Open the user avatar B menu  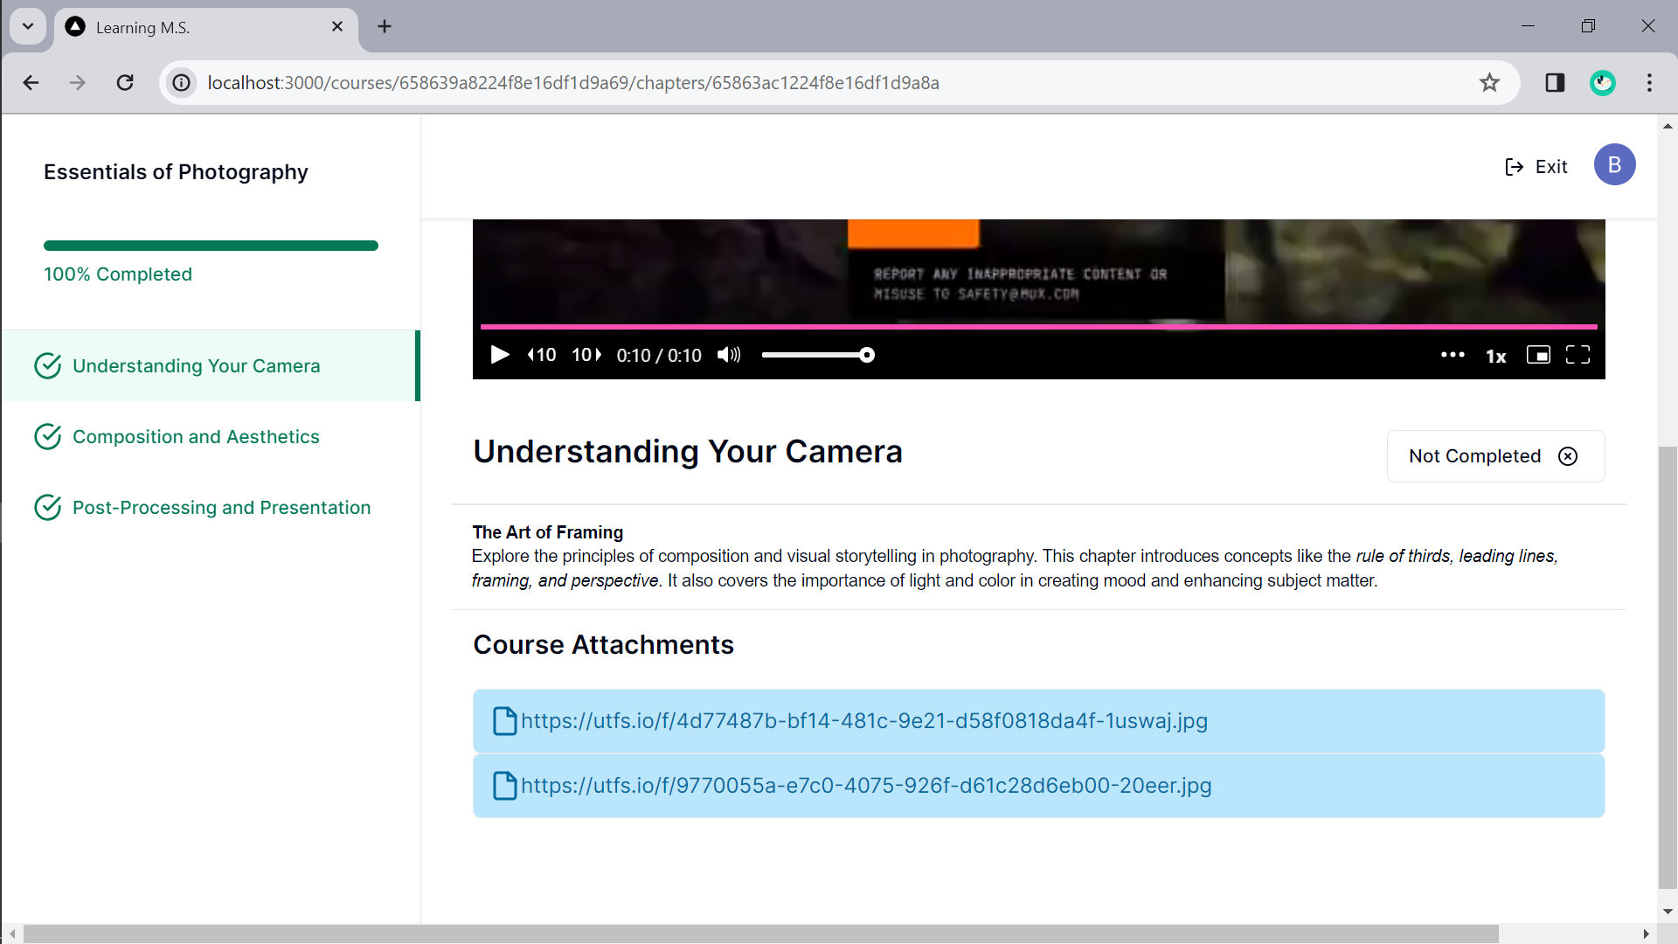[1614, 165]
